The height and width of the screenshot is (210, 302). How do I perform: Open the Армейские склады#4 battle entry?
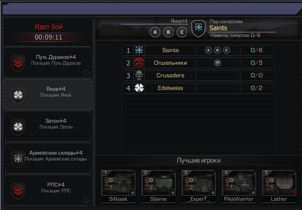pyautogui.click(x=48, y=158)
